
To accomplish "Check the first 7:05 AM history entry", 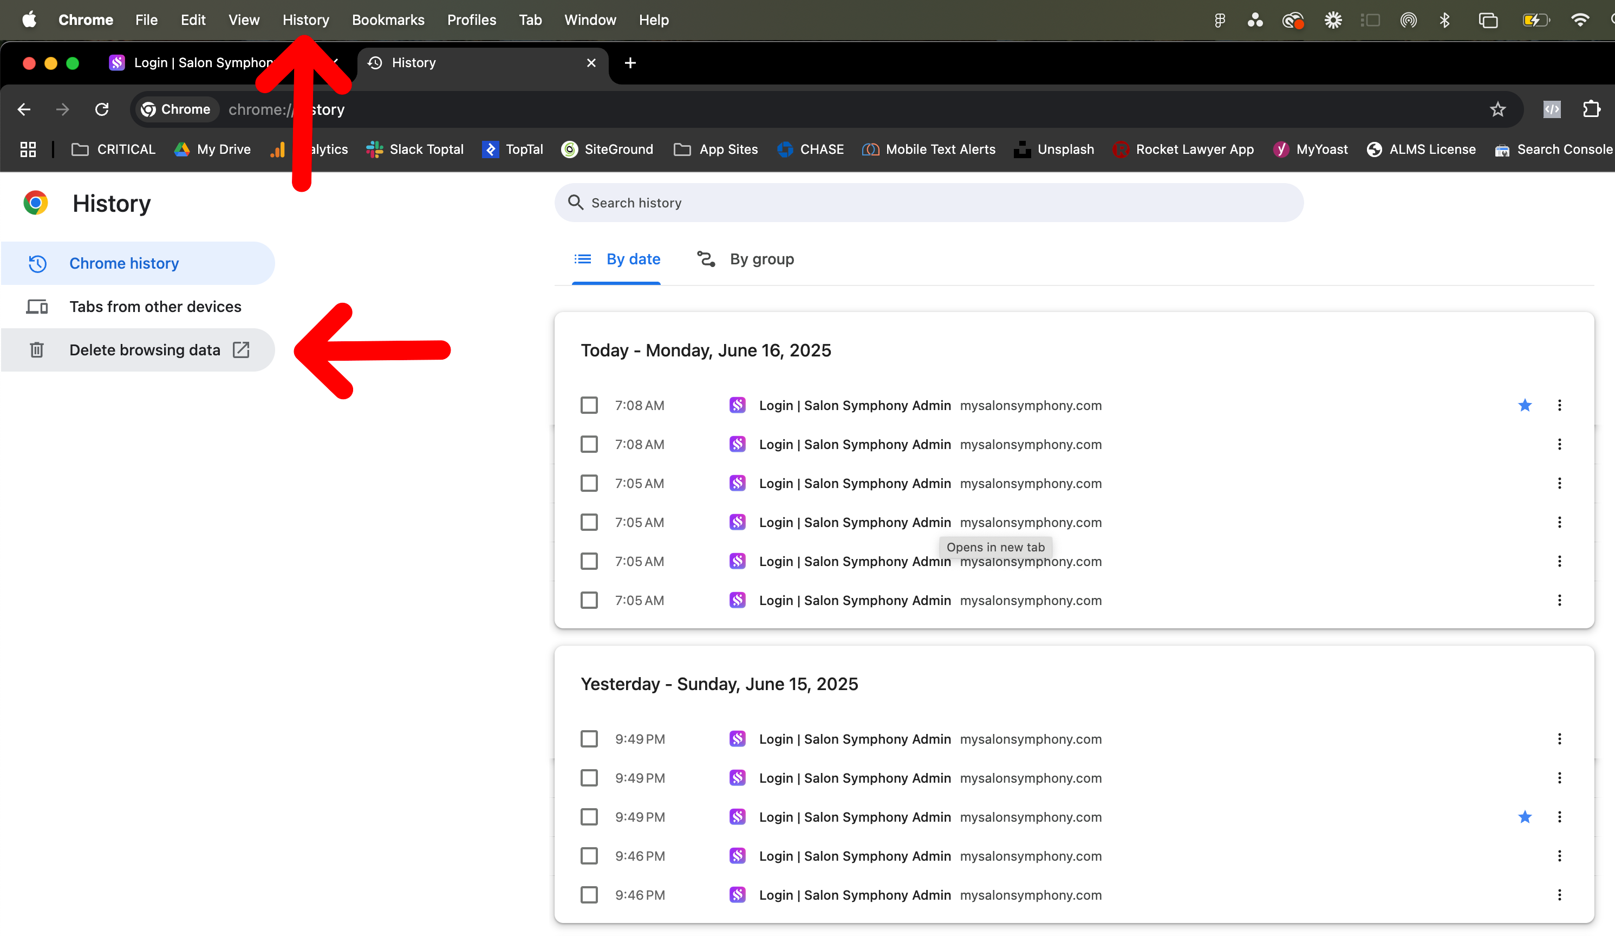I will [589, 483].
